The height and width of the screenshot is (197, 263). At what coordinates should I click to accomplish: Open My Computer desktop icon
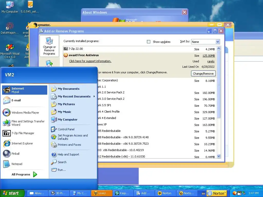[10, 7]
